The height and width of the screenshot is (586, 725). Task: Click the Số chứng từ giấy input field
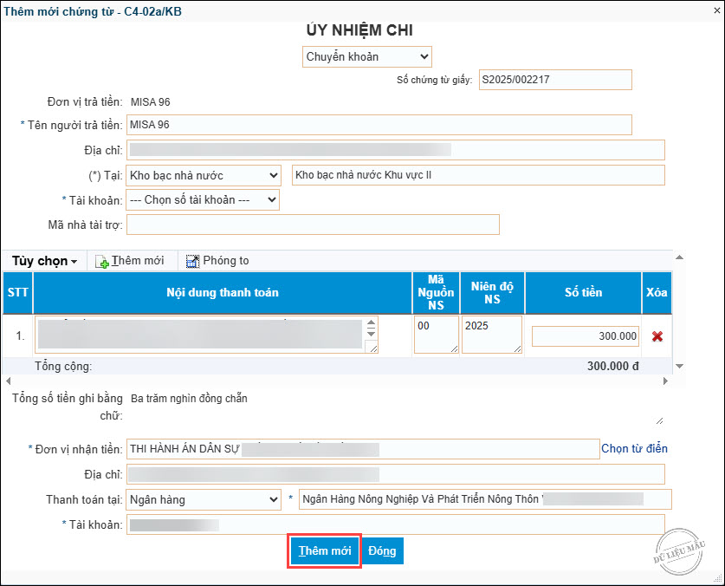(556, 80)
